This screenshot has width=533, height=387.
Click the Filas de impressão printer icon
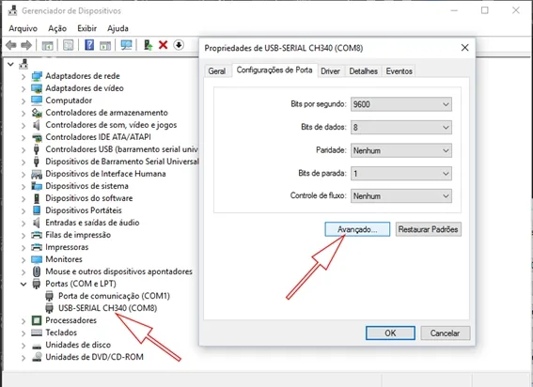37,235
